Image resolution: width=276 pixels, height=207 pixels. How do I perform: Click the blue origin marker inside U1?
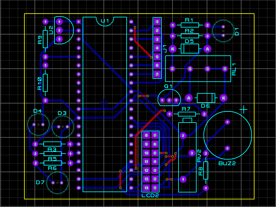(104, 103)
